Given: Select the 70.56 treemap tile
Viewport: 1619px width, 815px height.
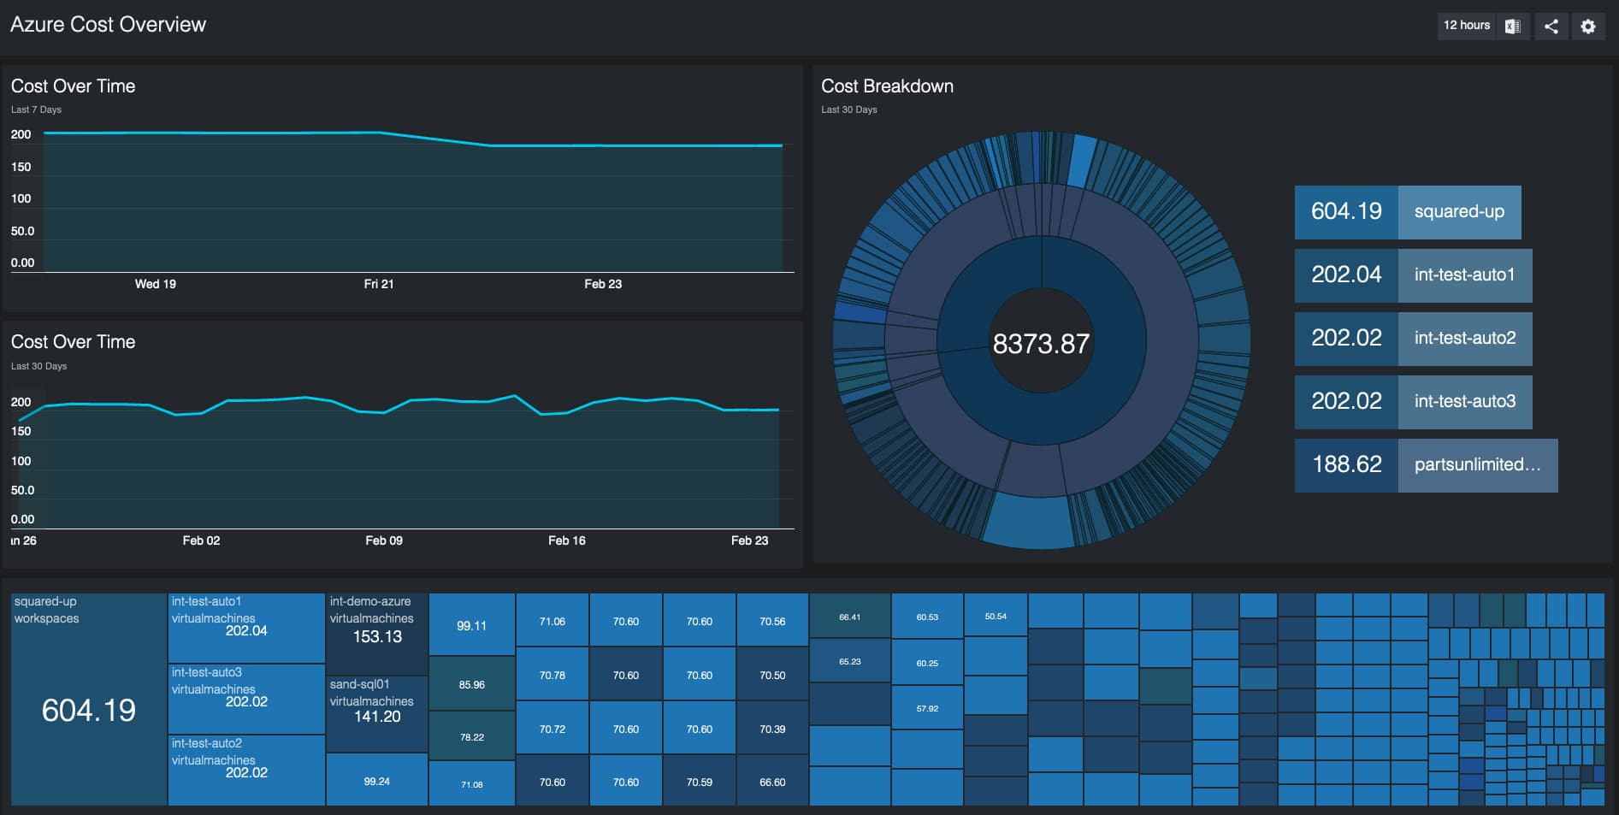Looking at the screenshot, I should (x=772, y=621).
